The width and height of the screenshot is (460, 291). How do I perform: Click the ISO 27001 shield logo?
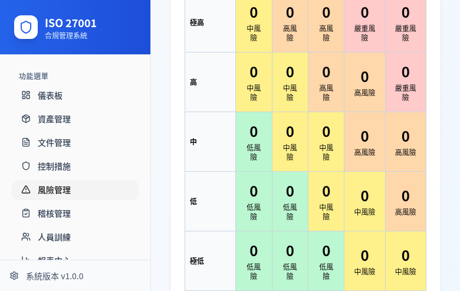26,27
